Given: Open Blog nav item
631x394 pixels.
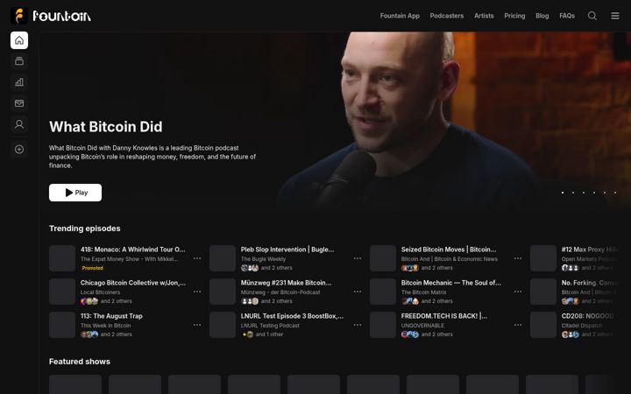Looking at the screenshot, I should click(542, 16).
